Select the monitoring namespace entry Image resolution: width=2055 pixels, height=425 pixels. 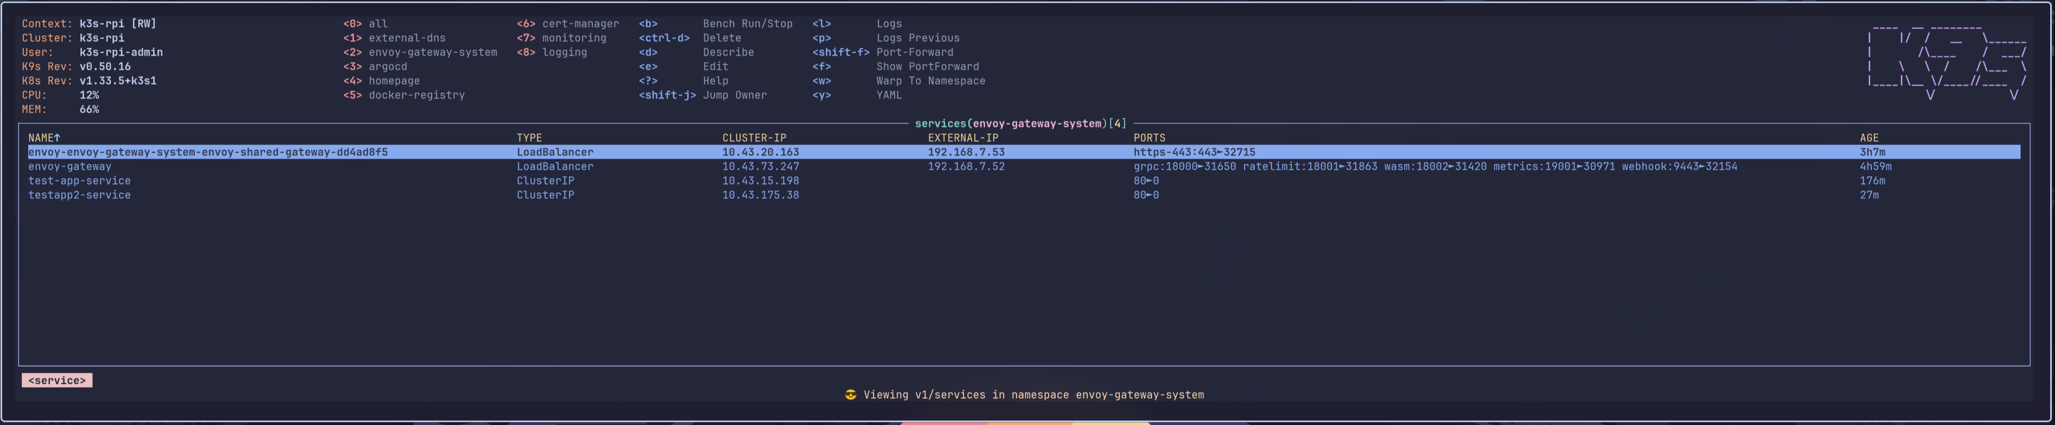tap(574, 39)
